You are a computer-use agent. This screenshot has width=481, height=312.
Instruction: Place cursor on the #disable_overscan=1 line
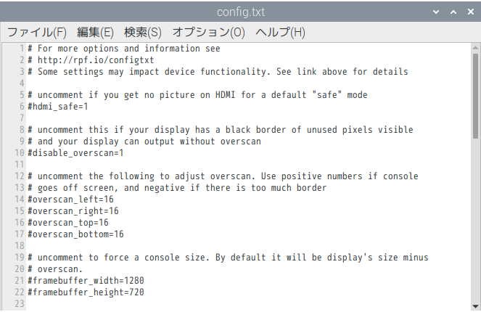click(75, 153)
